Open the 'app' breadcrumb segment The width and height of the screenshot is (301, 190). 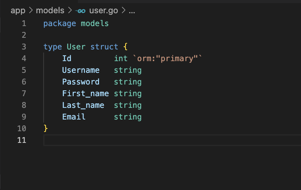pos(18,11)
